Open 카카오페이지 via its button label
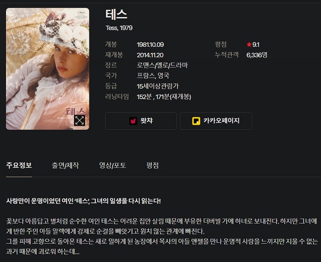 [x=221, y=121]
